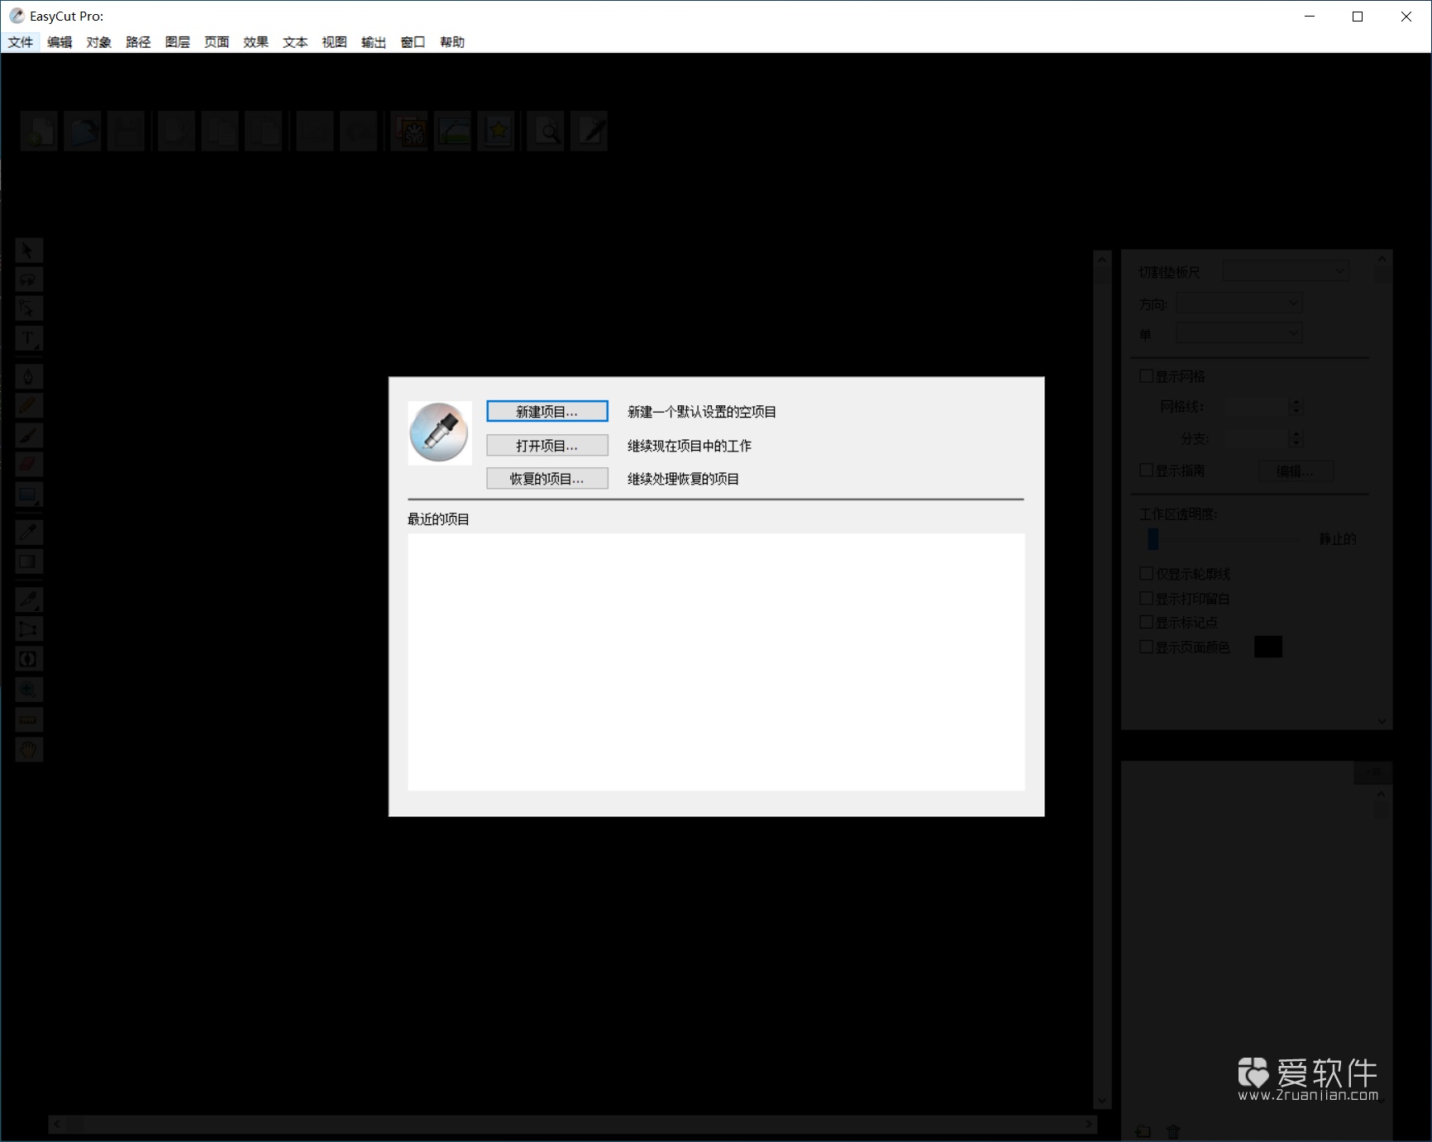Open the SVG import icon on the toolbar
The width and height of the screenshot is (1432, 1142).
tap(409, 131)
